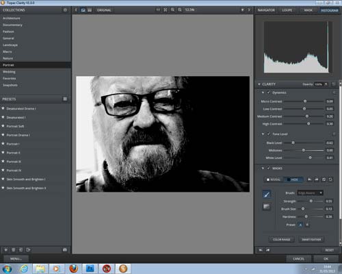Screen dimensions: 342x274
Task: Click the export preset icon
Action: tap(28, 250)
